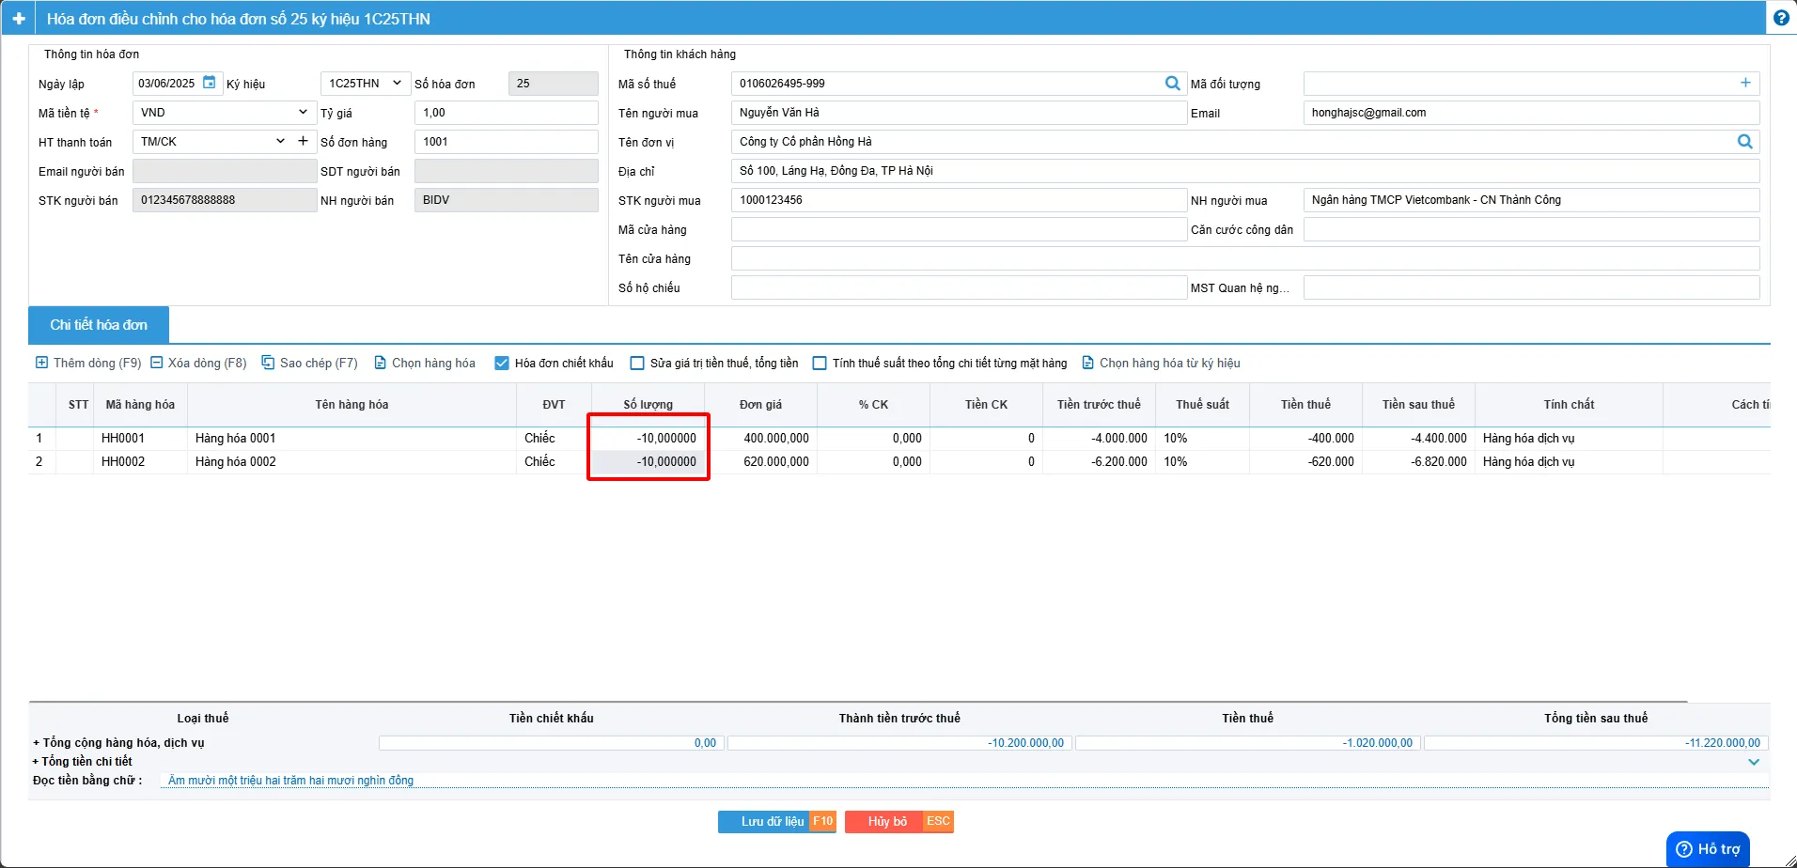Click the Số đơn hàng field
This screenshot has width=1797, height=868.
(506, 142)
